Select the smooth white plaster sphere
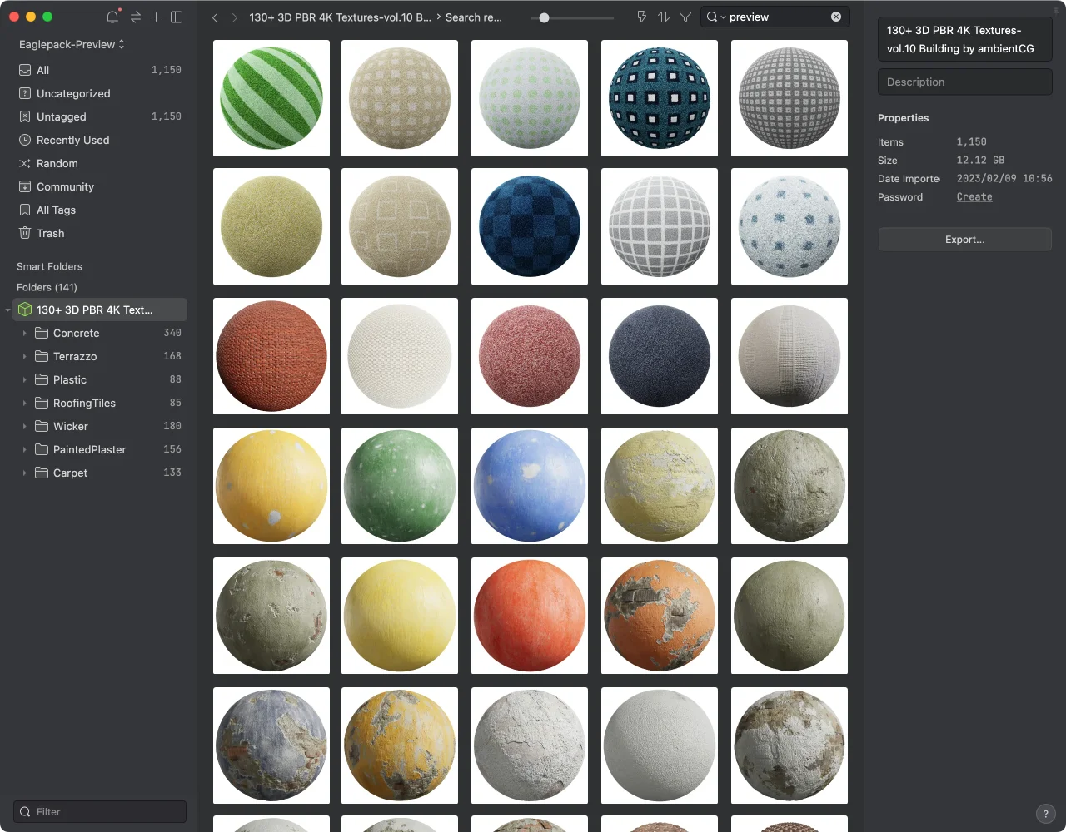This screenshot has width=1066, height=832. click(660, 745)
